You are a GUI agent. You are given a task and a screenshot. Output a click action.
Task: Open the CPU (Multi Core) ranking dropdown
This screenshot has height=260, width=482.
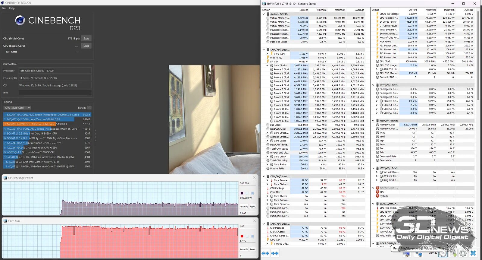click(x=17, y=108)
